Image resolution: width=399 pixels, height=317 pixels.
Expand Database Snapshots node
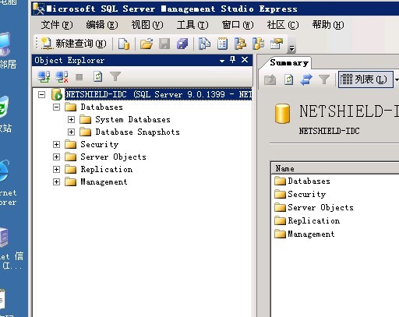pos(71,132)
